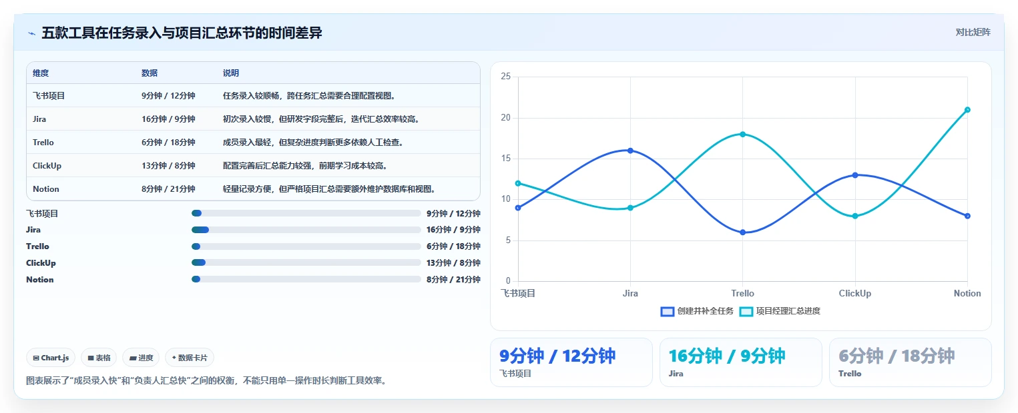Click the lightning icon beside the header title
Screen dimensions: 1018x413
pyautogui.click(x=32, y=33)
